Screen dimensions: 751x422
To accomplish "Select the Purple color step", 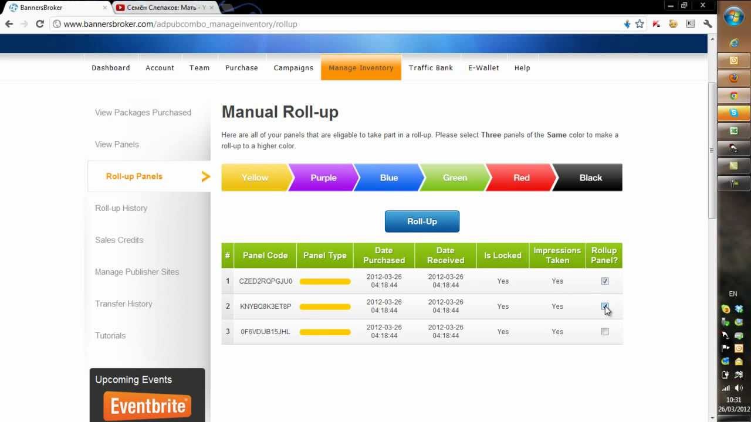I will pos(323,178).
